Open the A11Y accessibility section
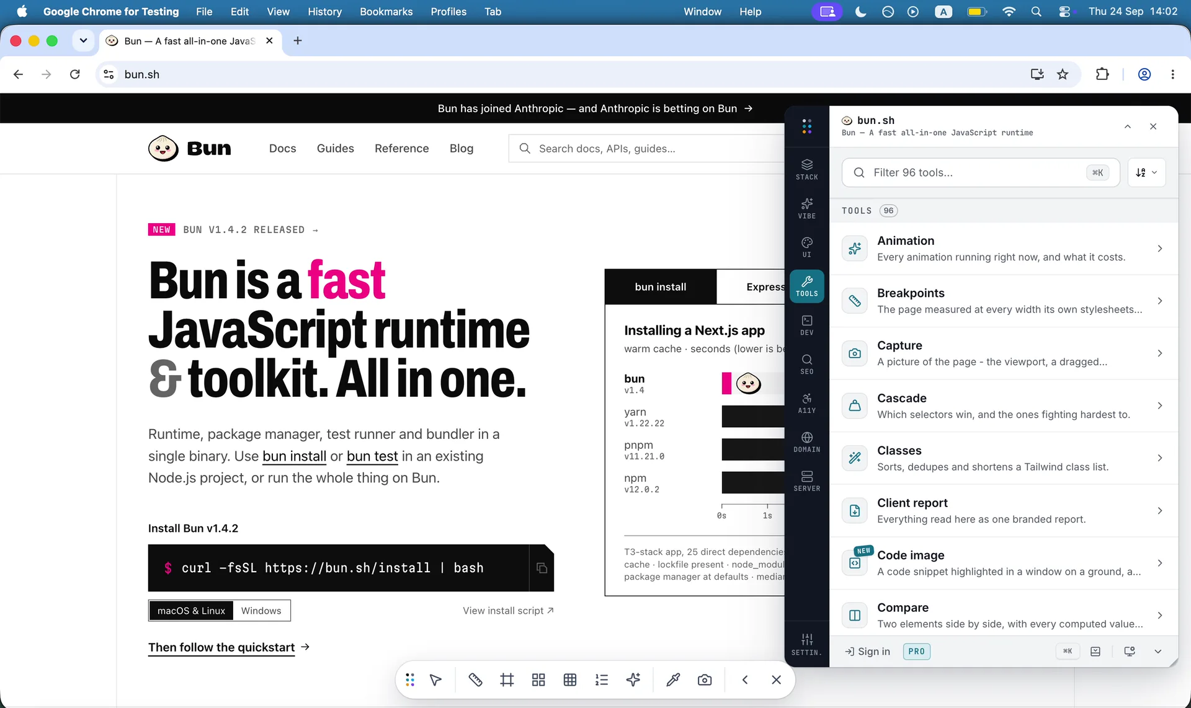1191x708 pixels. [806, 403]
